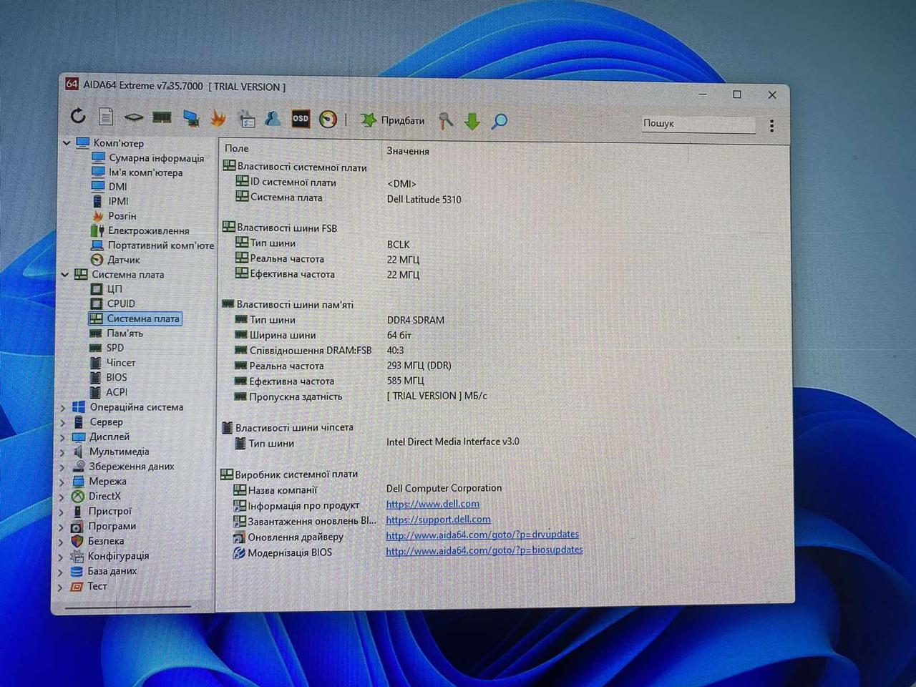Click the Значення column header
Screen dimensions: 916x687
click(408, 151)
